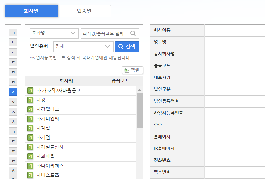Screen dimensions: 265x179
Task: Switch to the 업종별 tab
Action: tap(84, 11)
